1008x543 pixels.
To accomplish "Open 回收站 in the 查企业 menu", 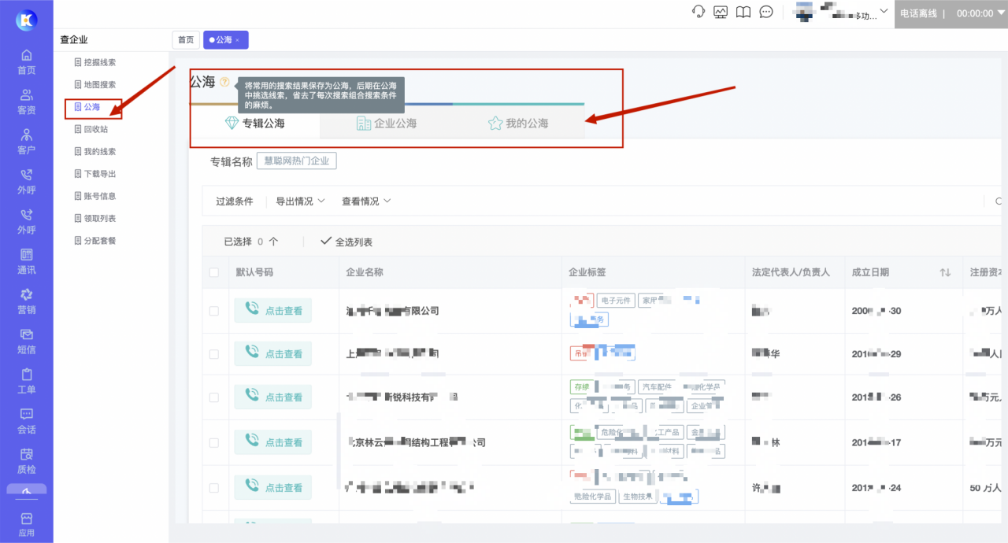I will point(91,129).
